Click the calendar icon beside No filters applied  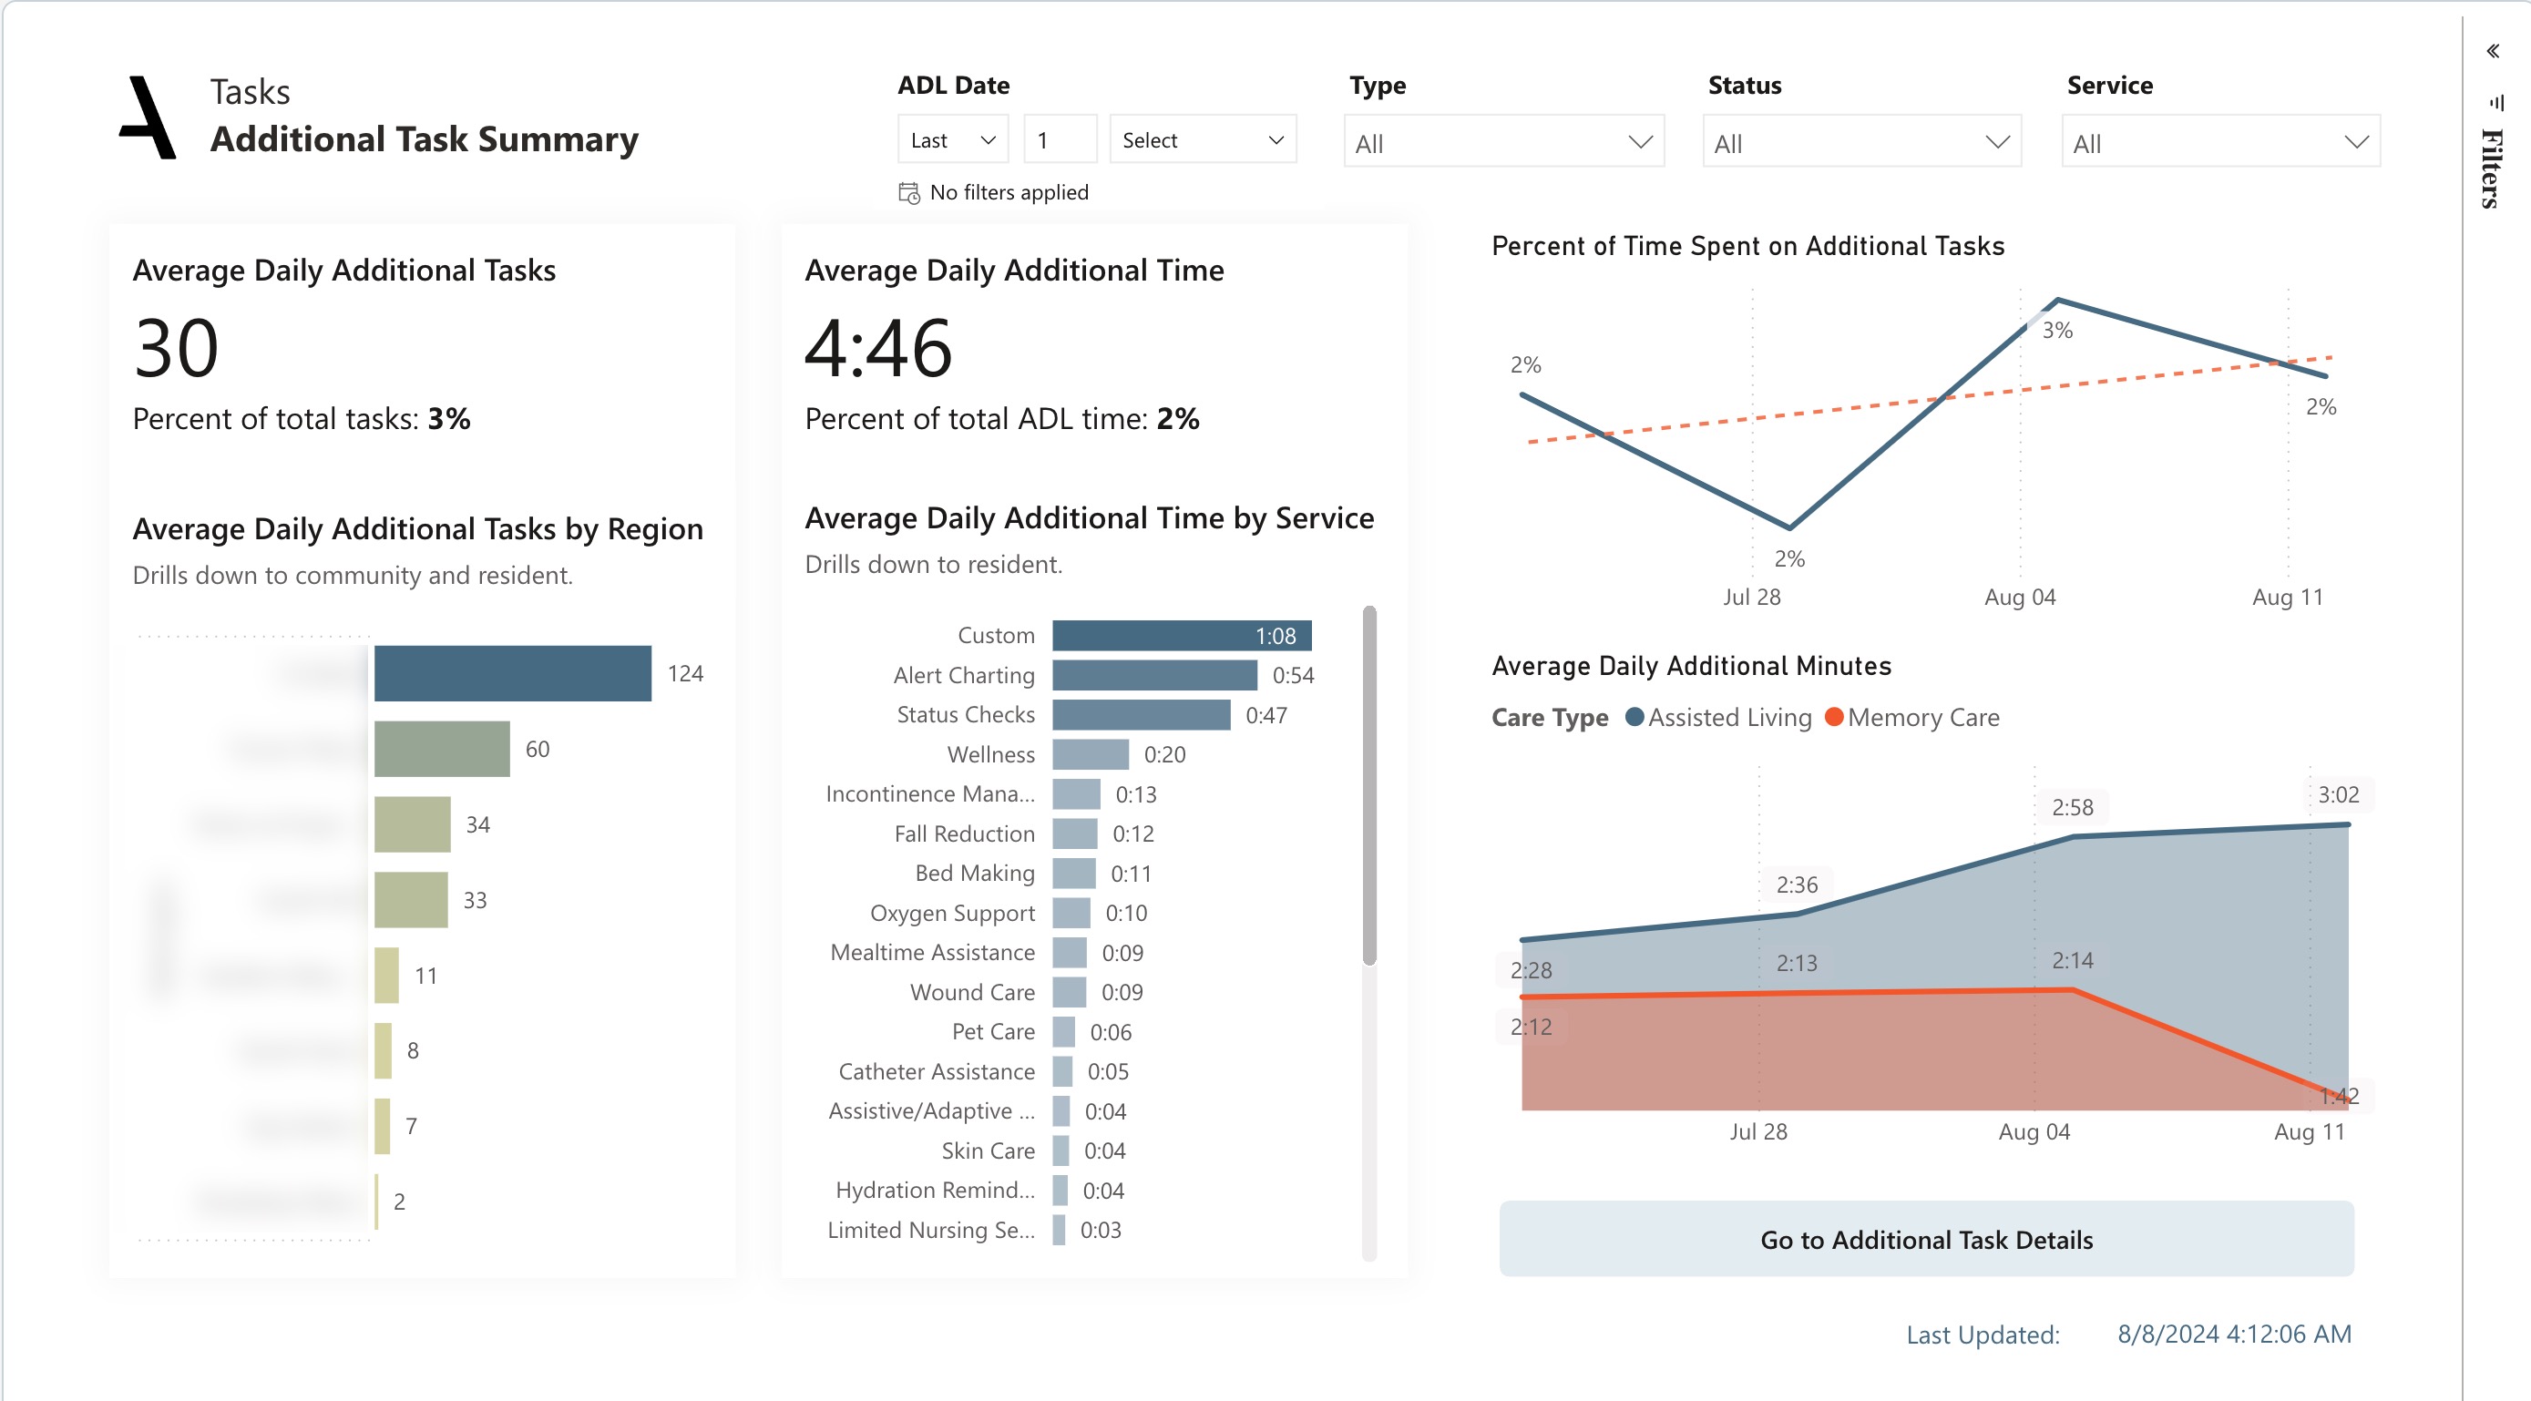[909, 192]
